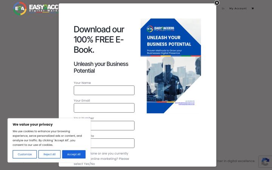Click inside the Your Email field
The image size is (272, 170).
(104, 108)
